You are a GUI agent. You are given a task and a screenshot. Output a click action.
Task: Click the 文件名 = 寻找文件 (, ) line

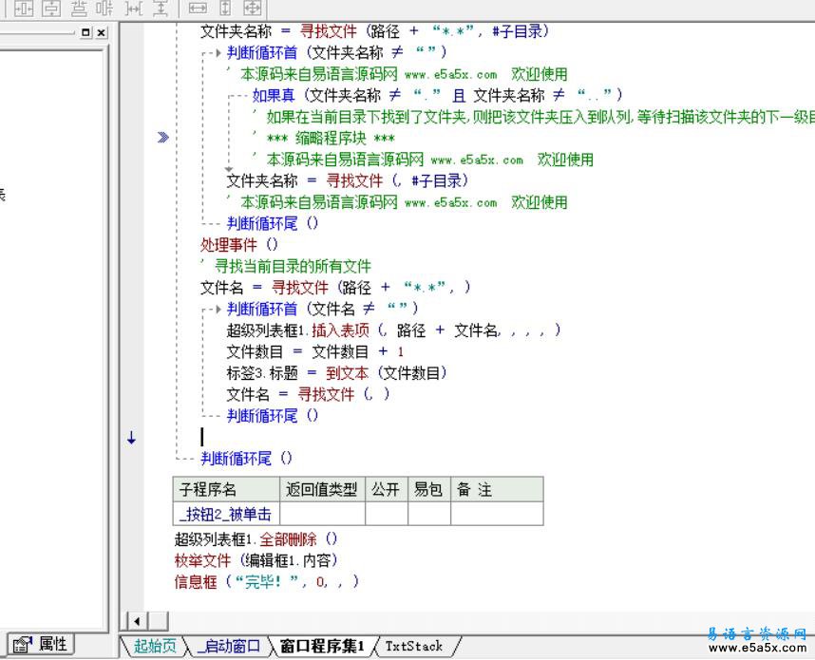[308, 394]
